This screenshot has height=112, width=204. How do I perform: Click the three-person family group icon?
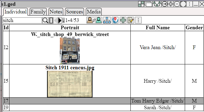(x=157, y=4)
